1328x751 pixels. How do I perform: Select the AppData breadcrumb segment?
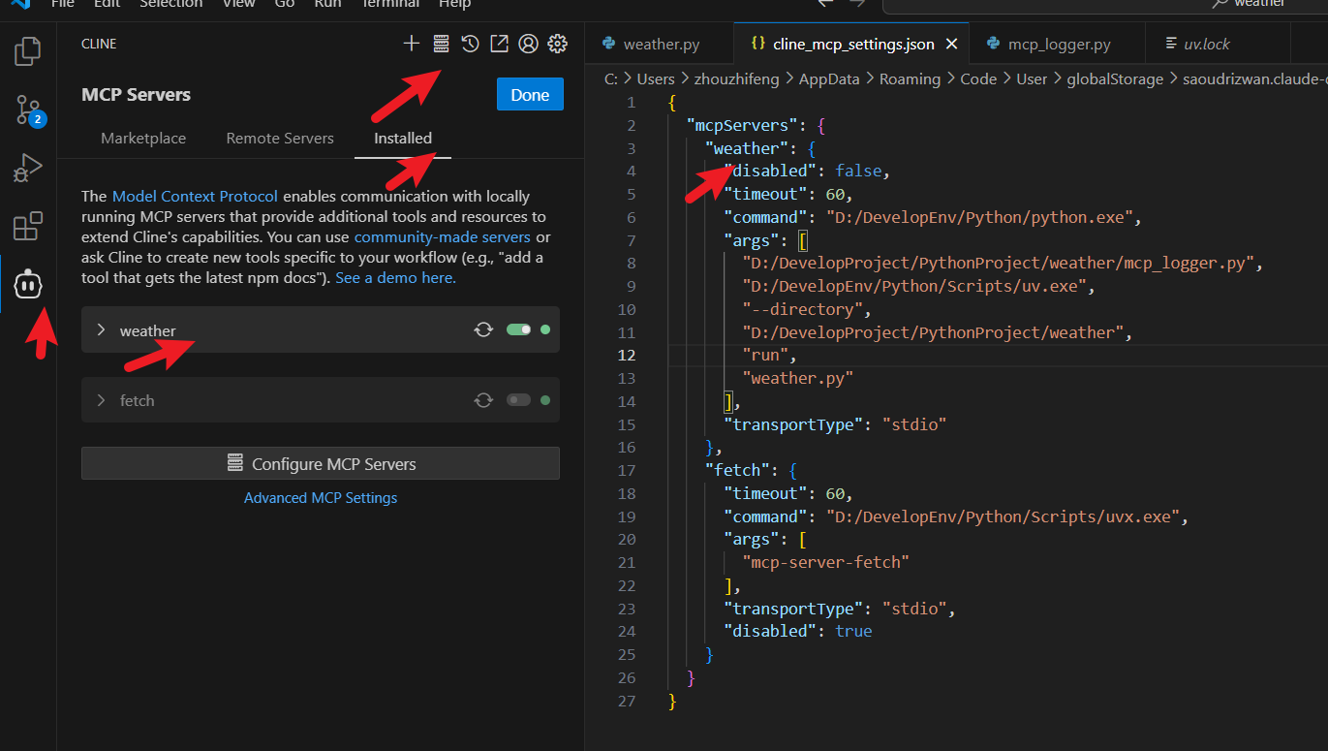coord(829,79)
